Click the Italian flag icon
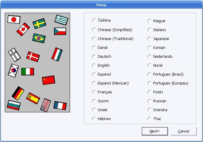Viewport: 203px width, 142px height. (x=28, y=71)
